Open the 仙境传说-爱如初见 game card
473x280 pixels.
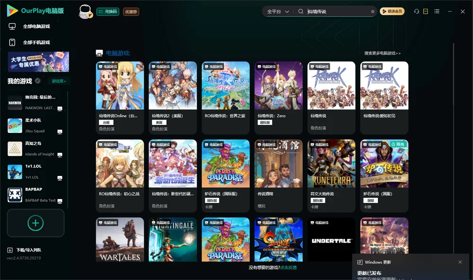click(x=384, y=98)
